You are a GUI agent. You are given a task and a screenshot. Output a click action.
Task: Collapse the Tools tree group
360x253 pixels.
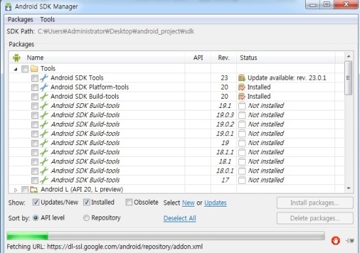(x=16, y=69)
